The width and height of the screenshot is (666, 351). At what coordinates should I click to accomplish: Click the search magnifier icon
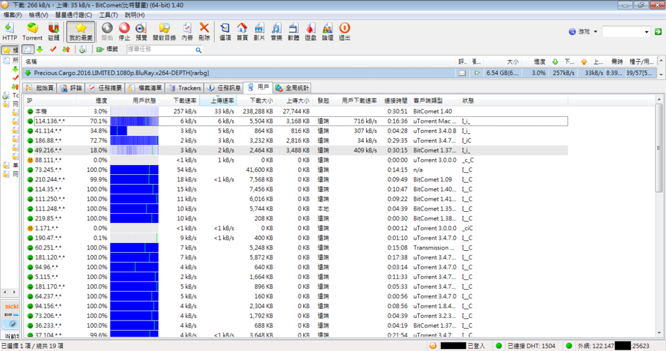(x=198, y=49)
